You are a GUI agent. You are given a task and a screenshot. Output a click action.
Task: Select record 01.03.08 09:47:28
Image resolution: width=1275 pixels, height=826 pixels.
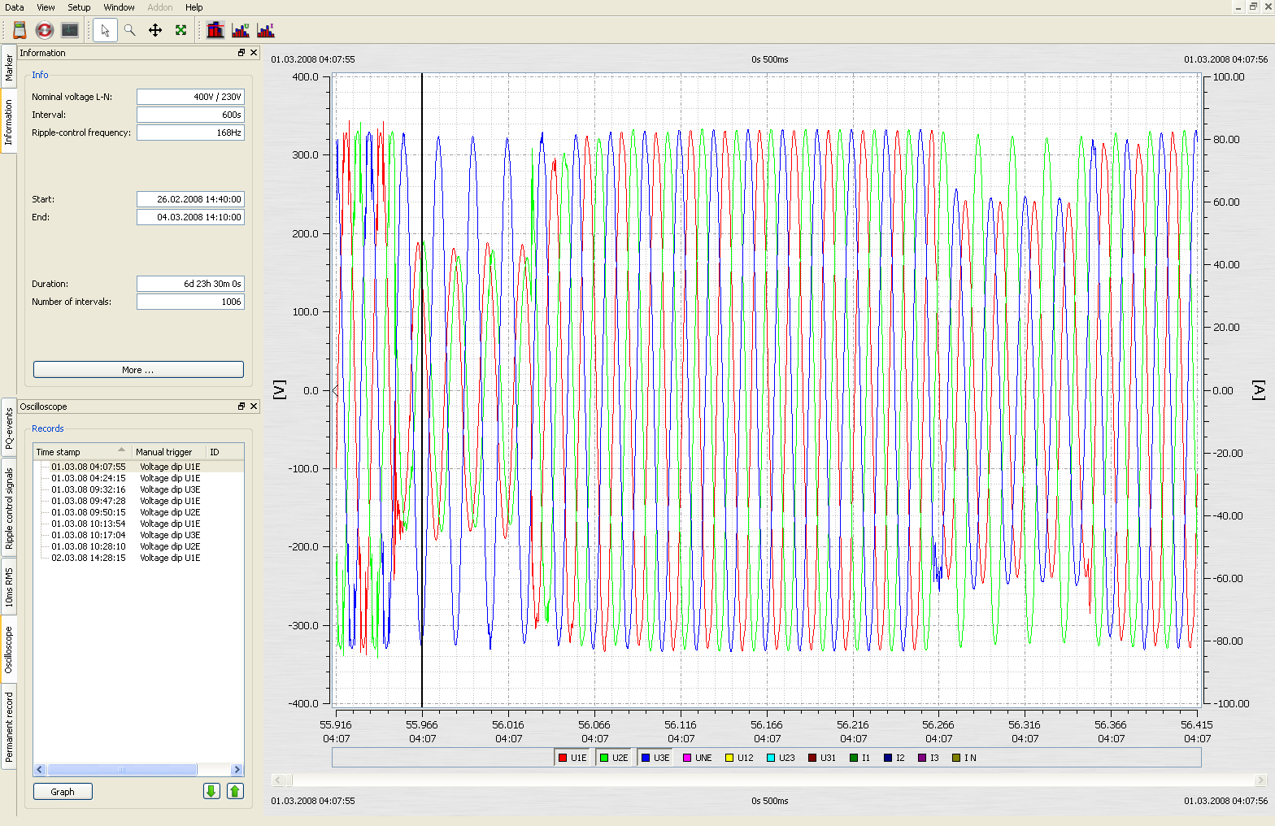138,501
